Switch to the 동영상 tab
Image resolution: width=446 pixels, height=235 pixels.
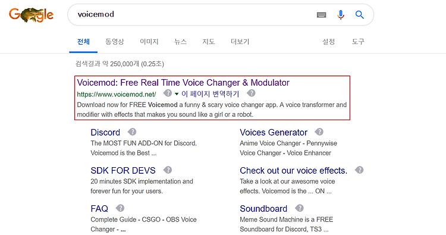point(115,42)
